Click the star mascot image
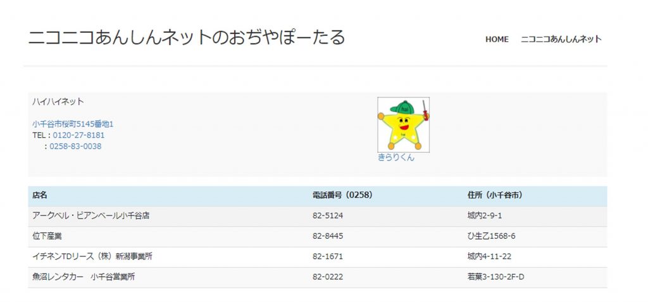648x302 pixels. coord(403,124)
